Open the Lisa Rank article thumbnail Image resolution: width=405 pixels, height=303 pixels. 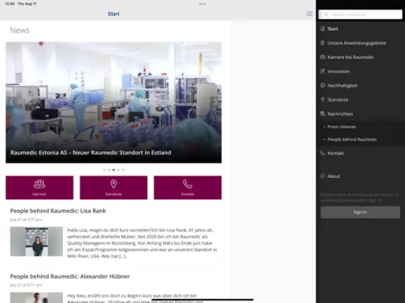point(36,242)
